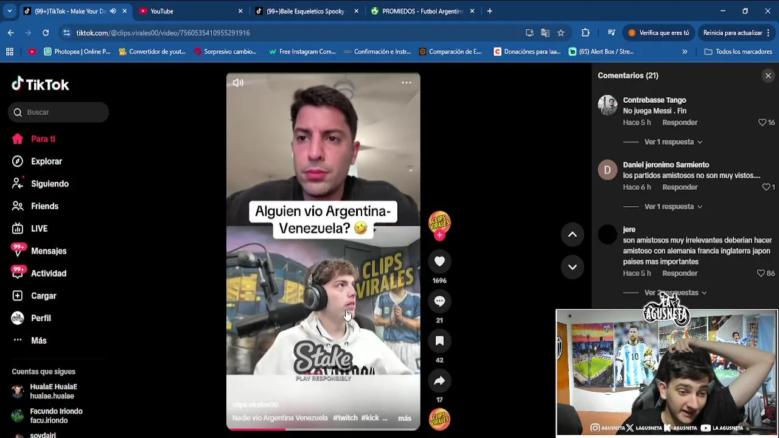This screenshot has height=438, width=779.
Task: Open Photopea bookmark
Action: (x=77, y=52)
